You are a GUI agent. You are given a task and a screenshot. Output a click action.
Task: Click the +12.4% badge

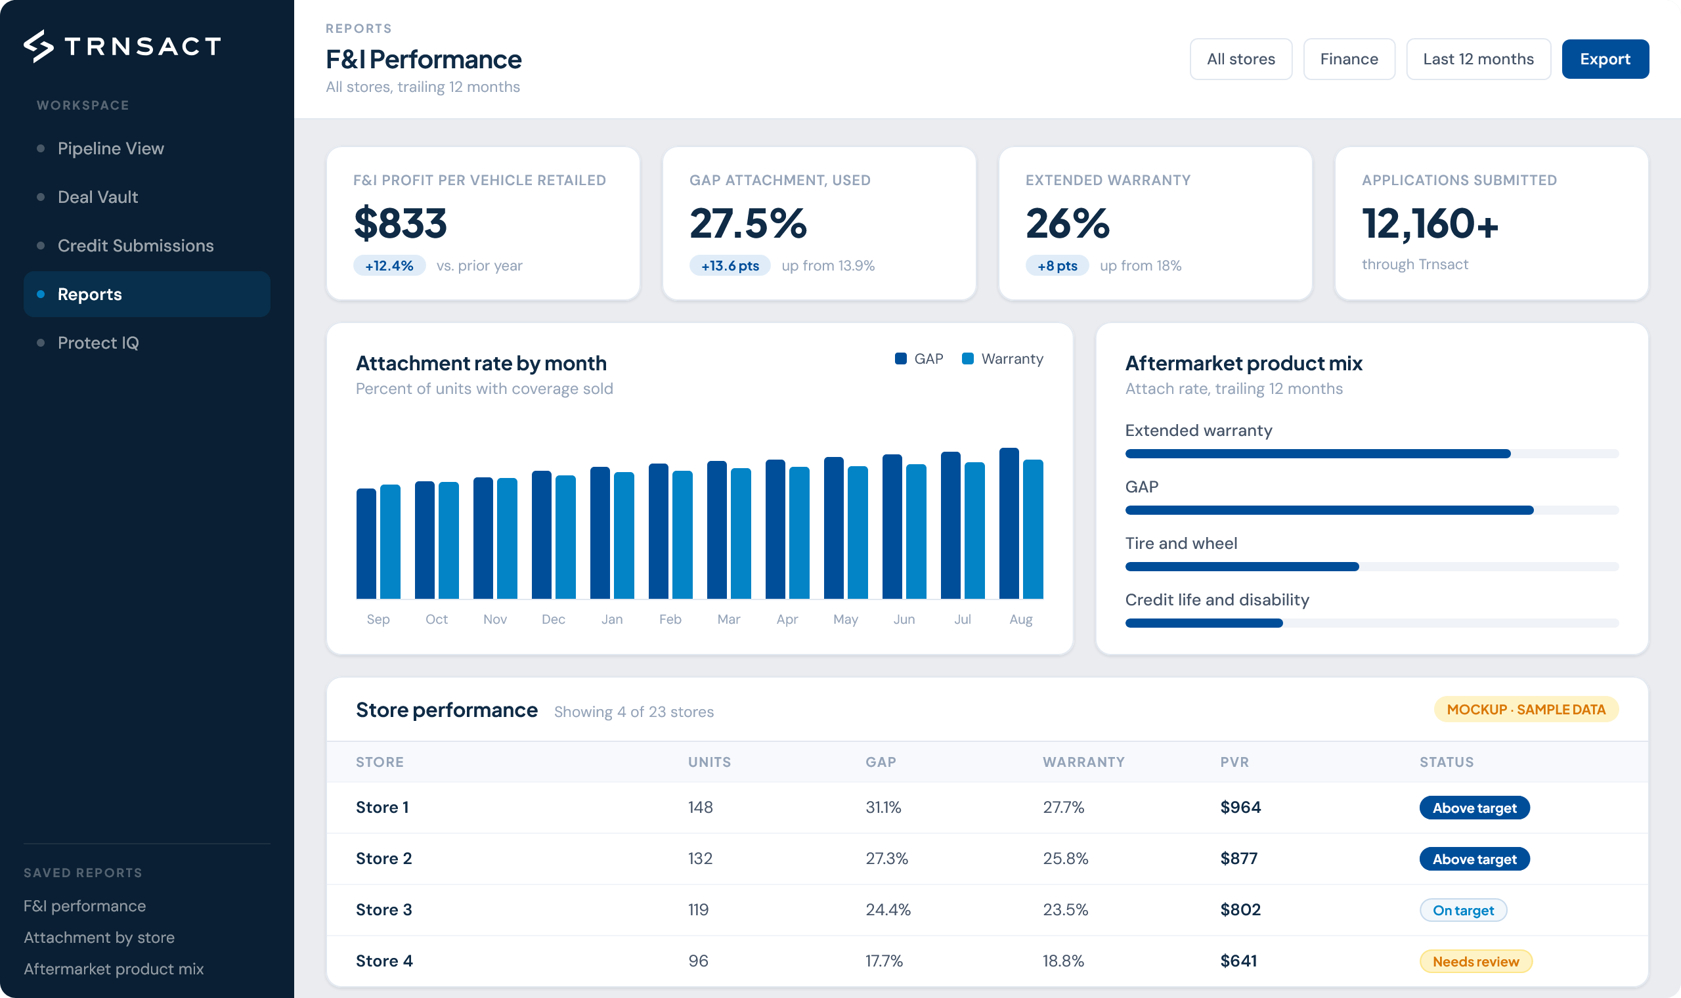389,266
